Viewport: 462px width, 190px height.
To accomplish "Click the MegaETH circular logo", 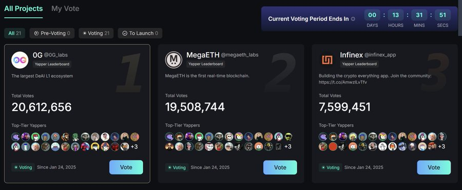I will coord(174,60).
